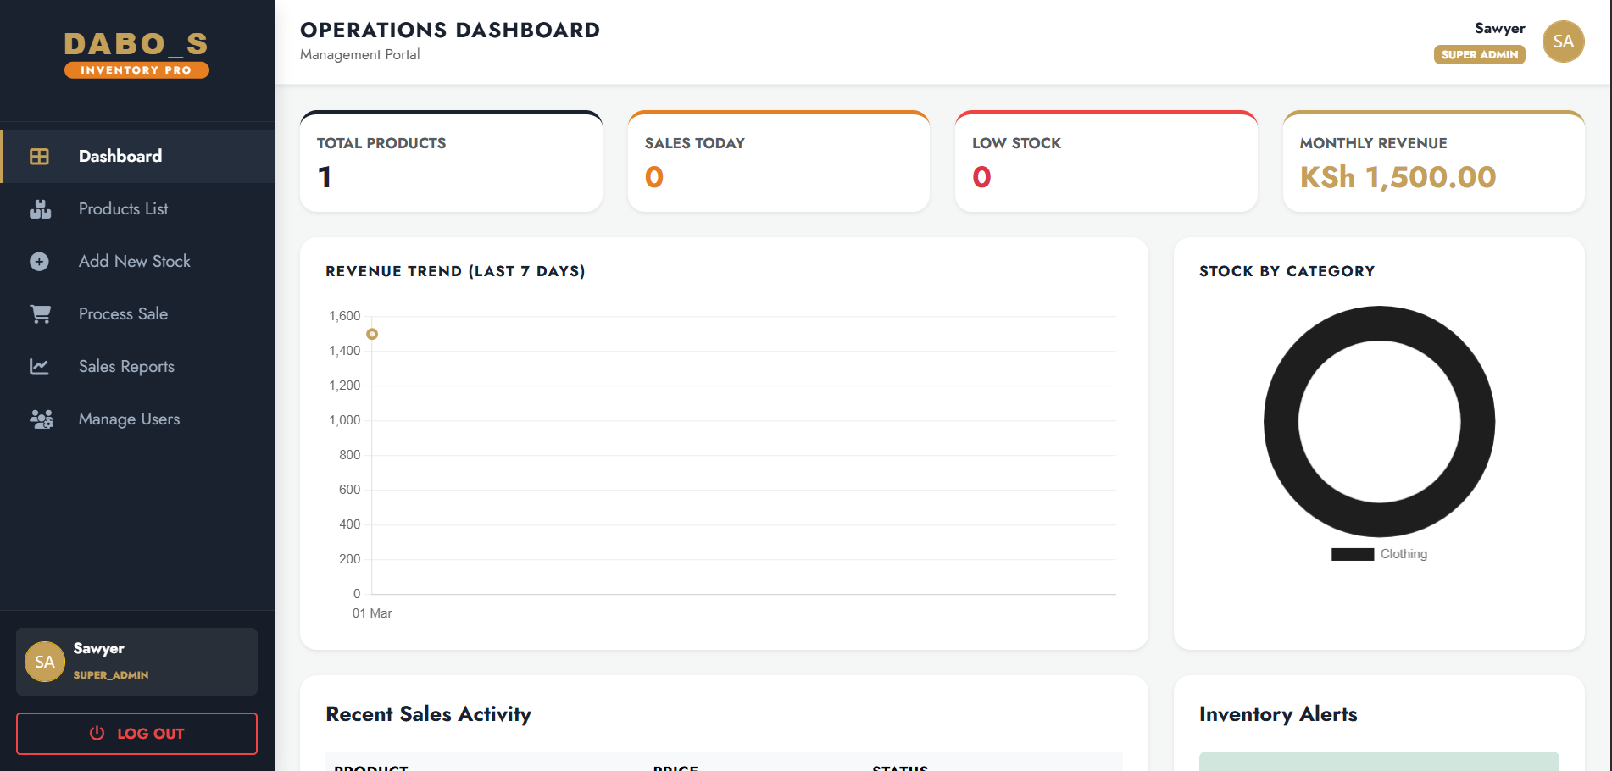Image resolution: width=1612 pixels, height=771 pixels.
Task: Select the Sawyer username in the header
Action: (1499, 29)
